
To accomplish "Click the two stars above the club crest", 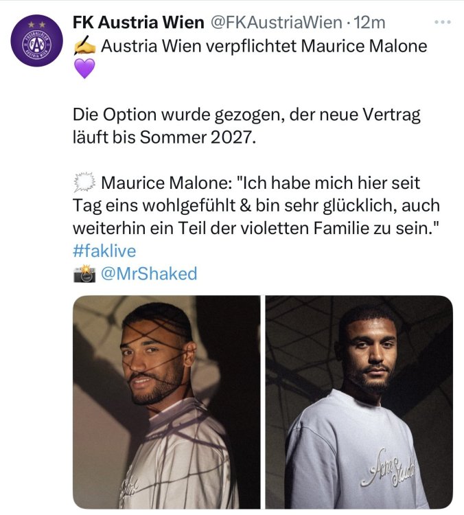I will [x=38, y=24].
